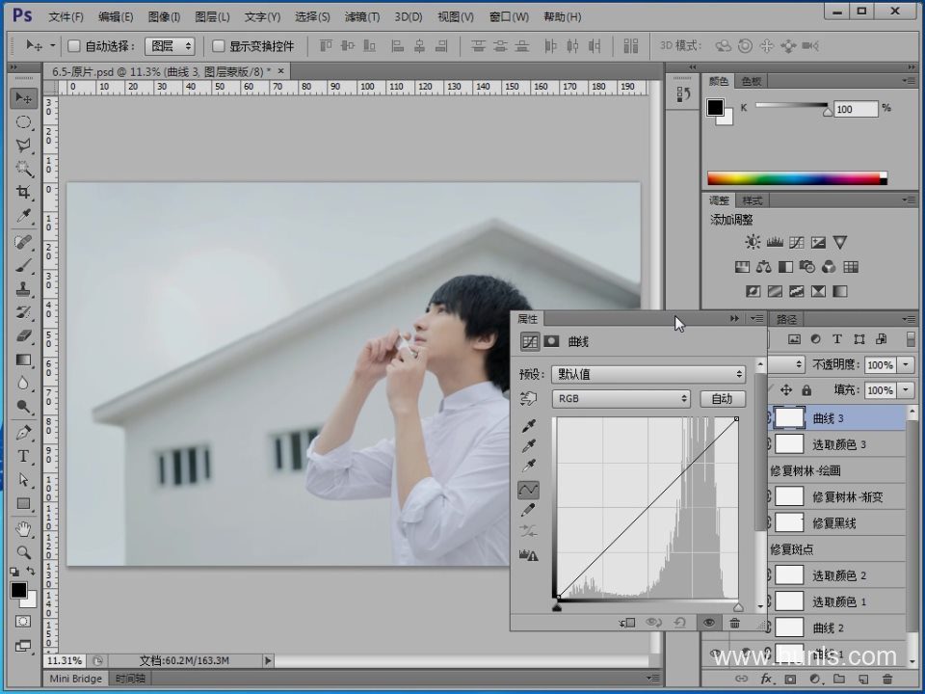Select the Move tool in the toolbox
The image size is (925, 694).
coord(23,98)
